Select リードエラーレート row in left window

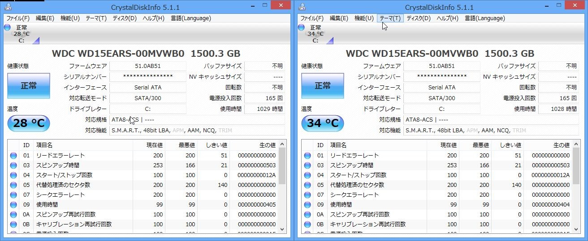[x=143, y=156]
